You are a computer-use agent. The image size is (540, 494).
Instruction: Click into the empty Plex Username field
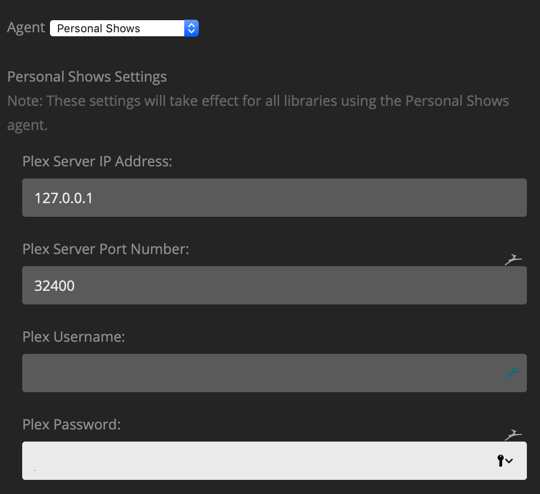click(x=262, y=373)
